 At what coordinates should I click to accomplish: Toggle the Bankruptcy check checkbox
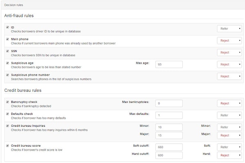click(7, 102)
